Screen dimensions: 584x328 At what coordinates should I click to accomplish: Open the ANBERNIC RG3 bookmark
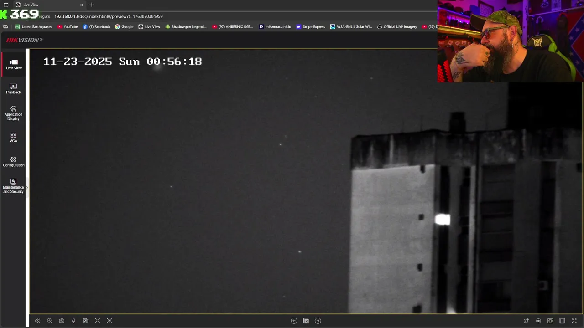[233, 27]
